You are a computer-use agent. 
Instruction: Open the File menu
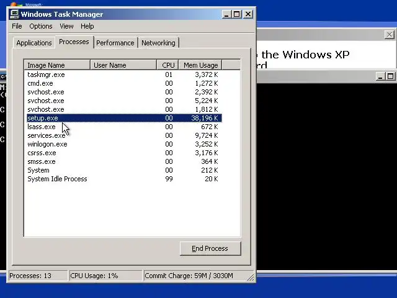pos(17,26)
